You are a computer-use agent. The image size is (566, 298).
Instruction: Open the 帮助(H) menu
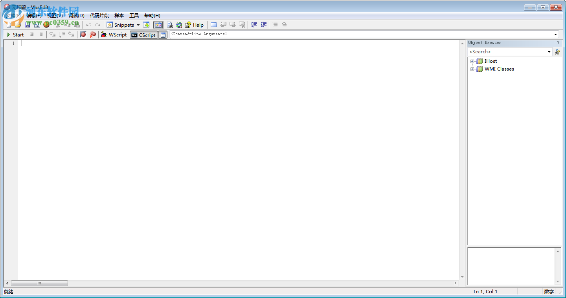coord(152,16)
